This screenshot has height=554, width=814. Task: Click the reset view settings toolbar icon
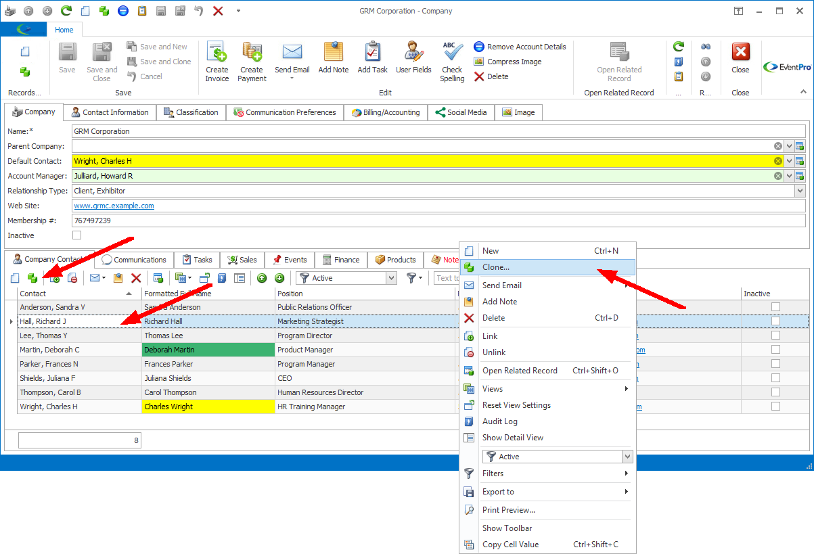204,278
